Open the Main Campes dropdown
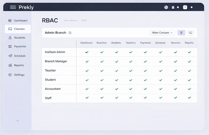The height and width of the screenshot is (135, 209). pyautogui.click(x=162, y=33)
